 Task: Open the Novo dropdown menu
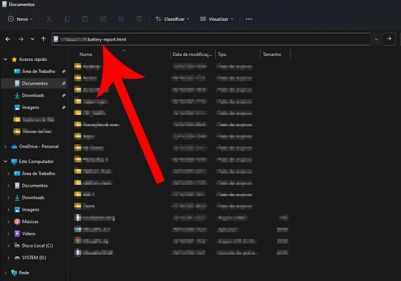point(21,19)
